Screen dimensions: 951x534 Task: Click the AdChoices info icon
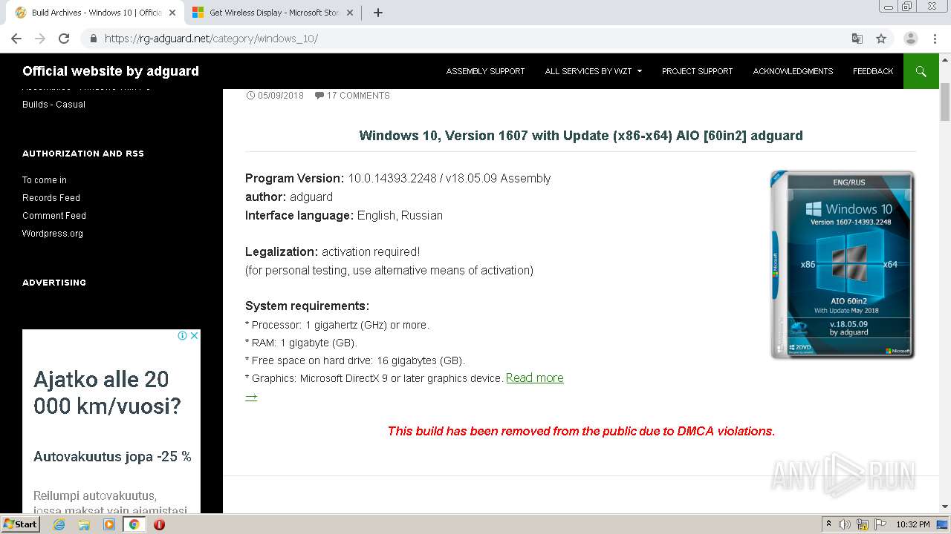tap(182, 335)
